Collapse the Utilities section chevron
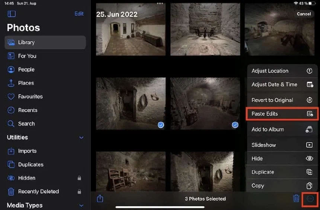320x210 pixels. click(x=81, y=137)
